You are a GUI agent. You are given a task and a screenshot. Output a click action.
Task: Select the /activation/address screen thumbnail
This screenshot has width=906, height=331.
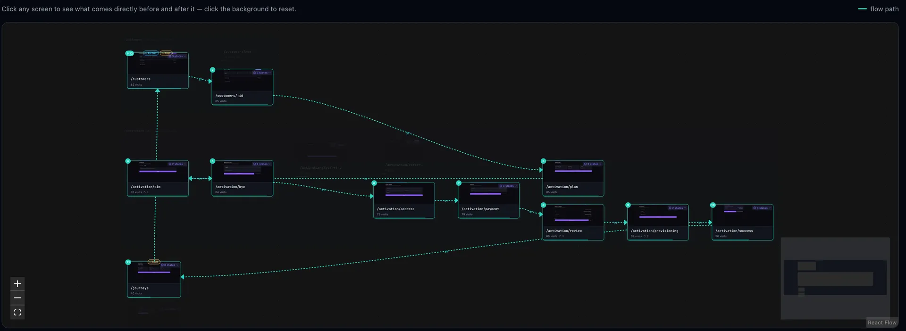[404, 193]
